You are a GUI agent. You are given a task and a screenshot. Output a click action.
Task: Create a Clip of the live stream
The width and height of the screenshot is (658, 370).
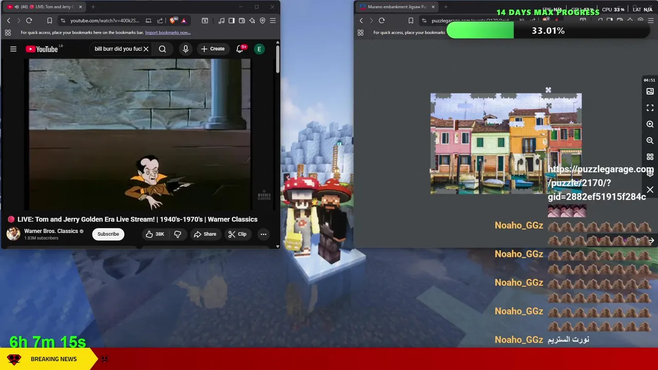click(x=237, y=234)
